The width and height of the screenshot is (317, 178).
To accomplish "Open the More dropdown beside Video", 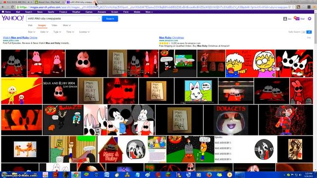I will (x=67, y=25).
